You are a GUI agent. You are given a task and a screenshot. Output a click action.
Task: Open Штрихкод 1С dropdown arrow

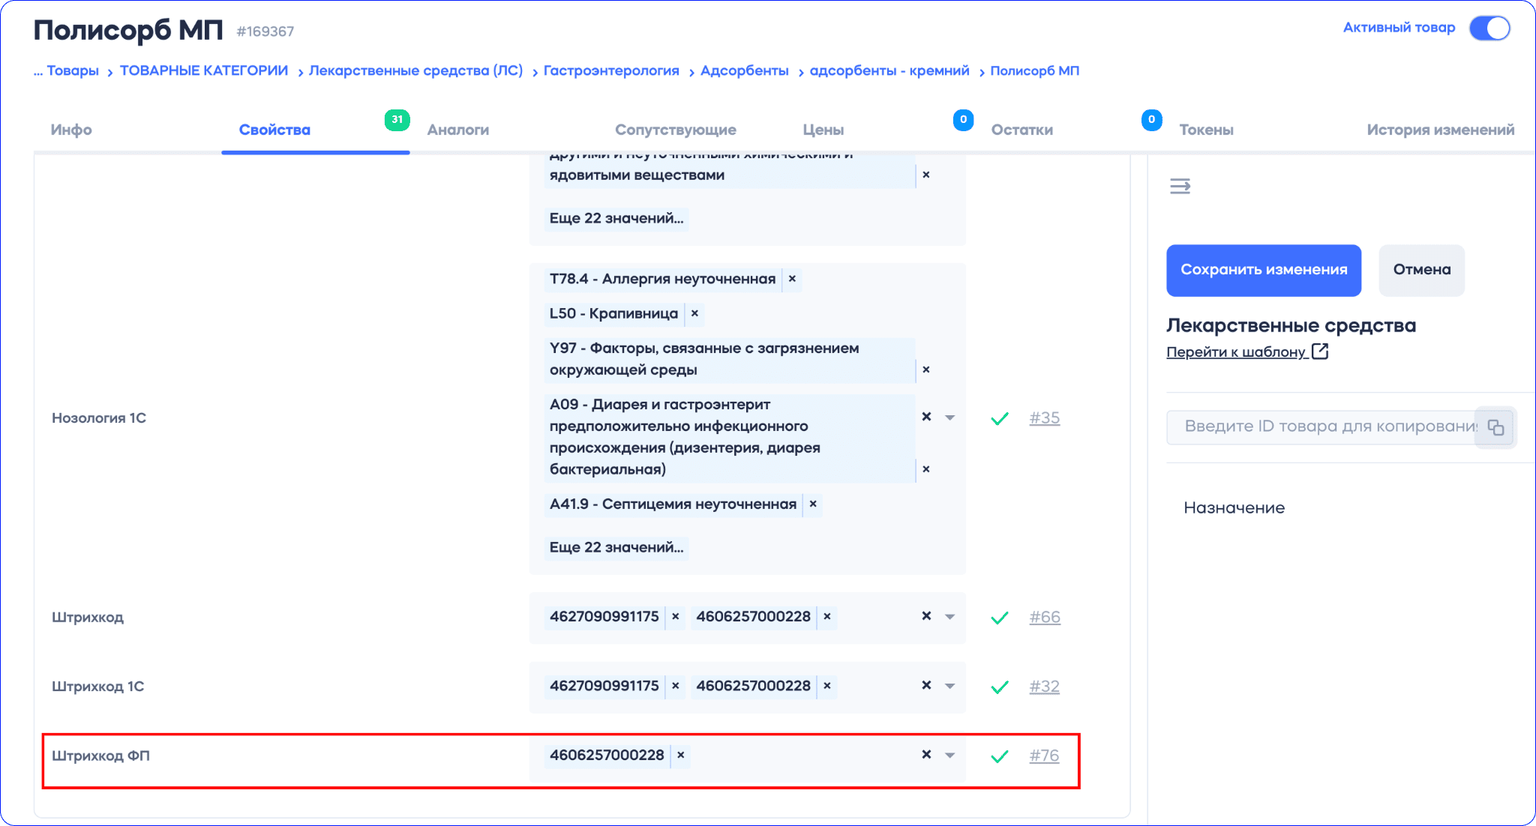pos(950,686)
